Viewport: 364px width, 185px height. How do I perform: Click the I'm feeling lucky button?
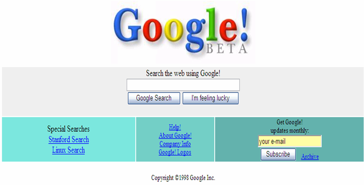click(x=211, y=98)
